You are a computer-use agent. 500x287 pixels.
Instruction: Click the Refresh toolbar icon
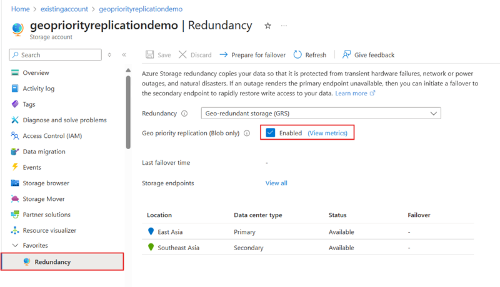[x=298, y=55]
